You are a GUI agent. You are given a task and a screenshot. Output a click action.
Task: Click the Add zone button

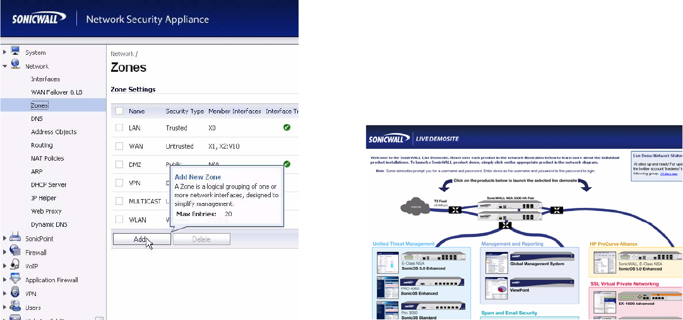click(141, 239)
